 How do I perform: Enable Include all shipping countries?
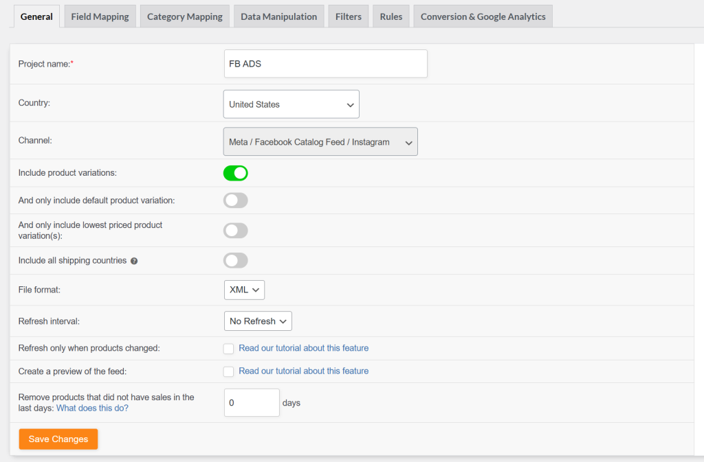point(235,260)
